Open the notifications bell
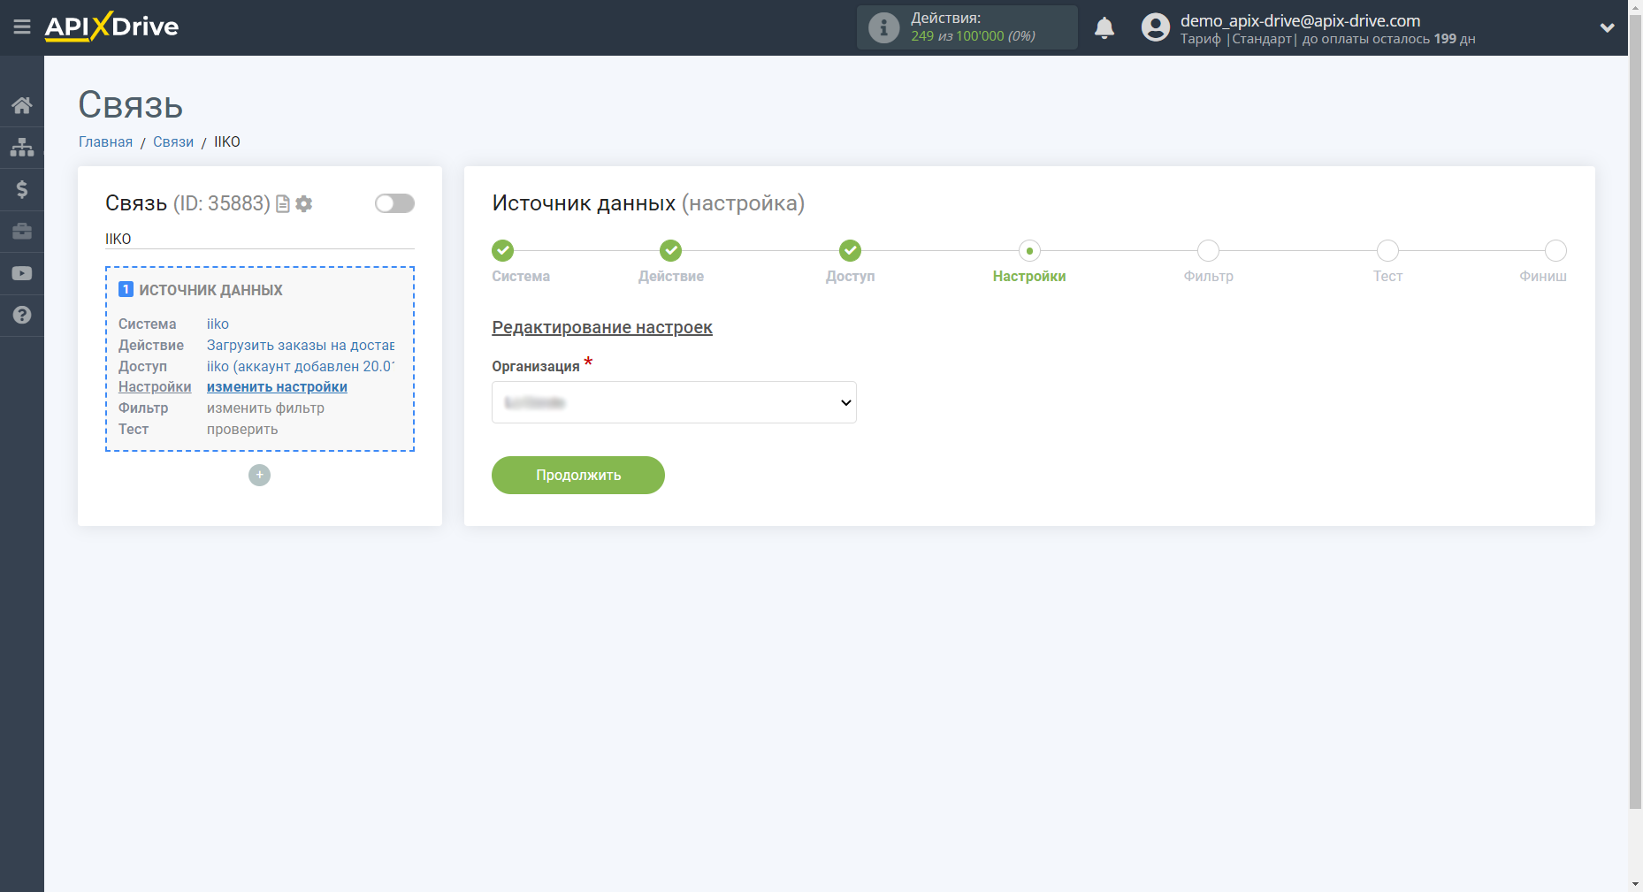Viewport: 1643px width, 892px height. (x=1104, y=27)
